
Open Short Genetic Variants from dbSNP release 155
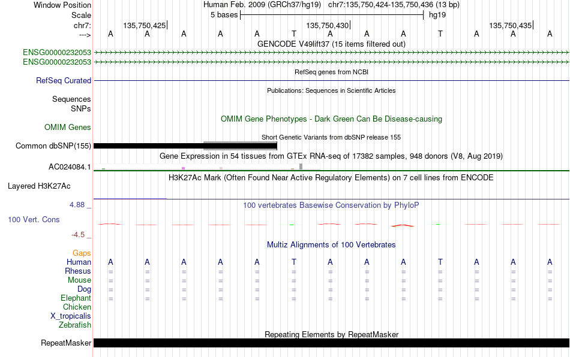coord(331,137)
